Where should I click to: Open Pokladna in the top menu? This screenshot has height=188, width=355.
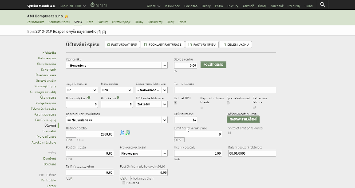(x=191, y=6)
